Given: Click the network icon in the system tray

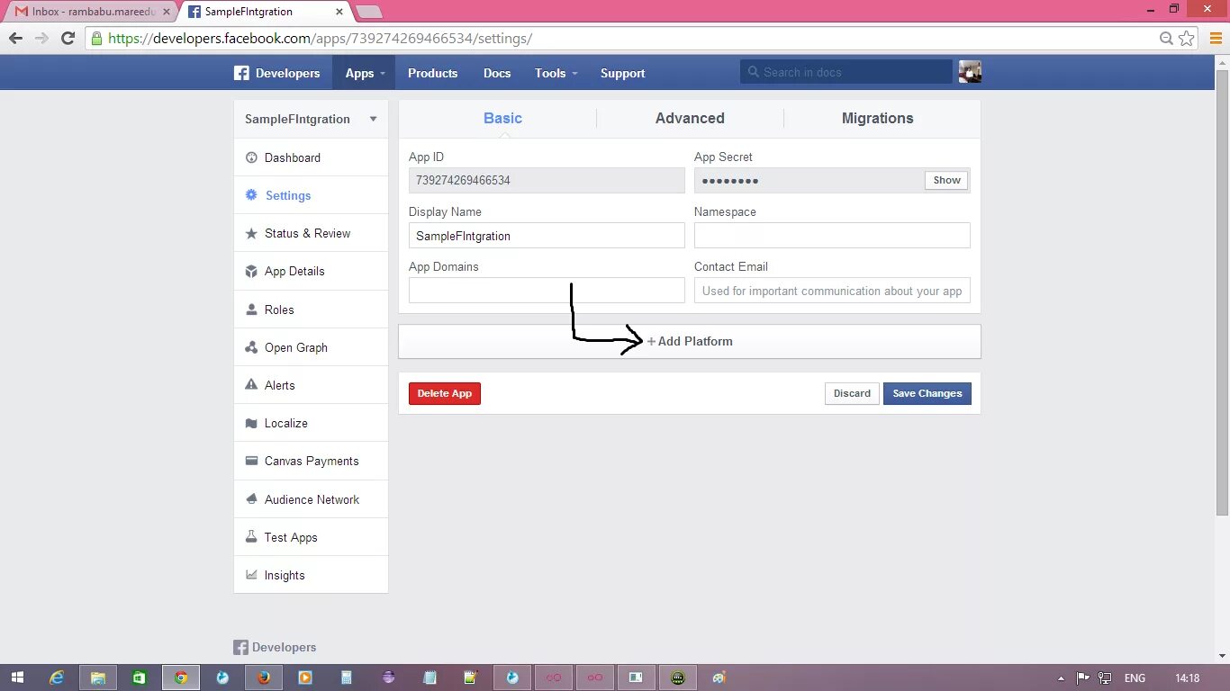Looking at the screenshot, I should (1106, 678).
